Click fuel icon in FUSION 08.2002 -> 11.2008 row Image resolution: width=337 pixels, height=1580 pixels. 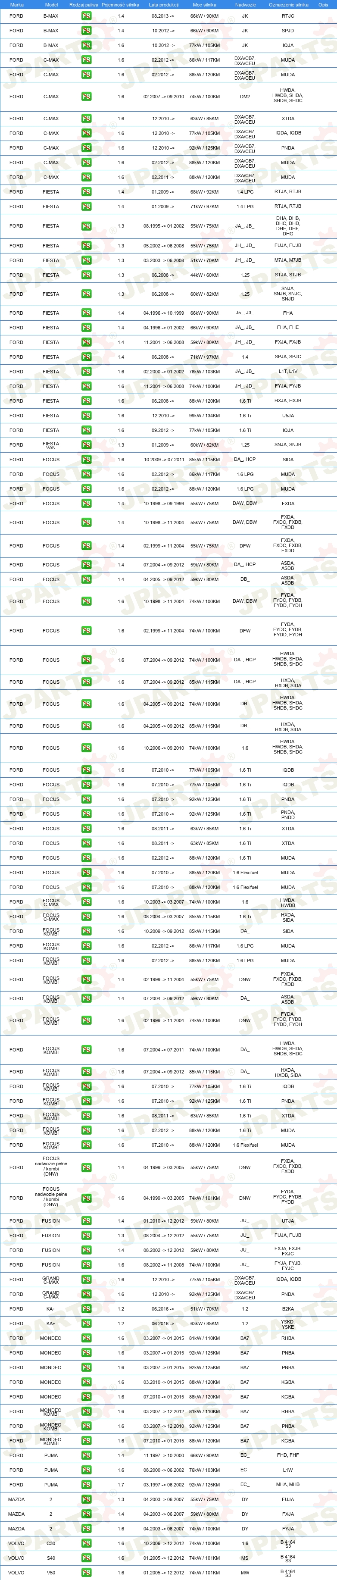coord(86,1265)
